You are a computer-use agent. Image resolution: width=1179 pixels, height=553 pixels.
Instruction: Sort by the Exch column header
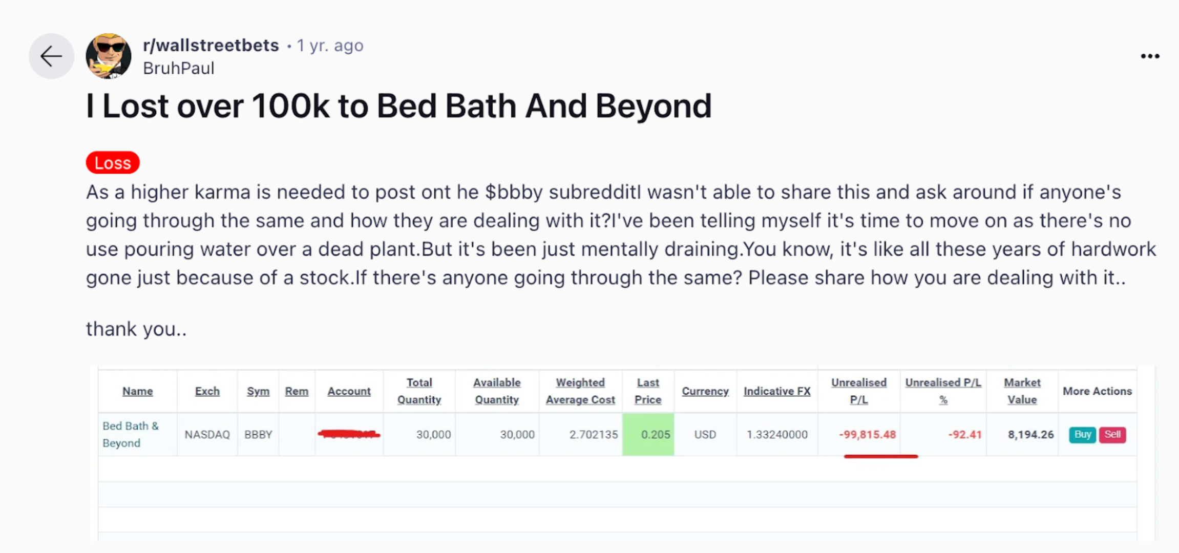[207, 391]
